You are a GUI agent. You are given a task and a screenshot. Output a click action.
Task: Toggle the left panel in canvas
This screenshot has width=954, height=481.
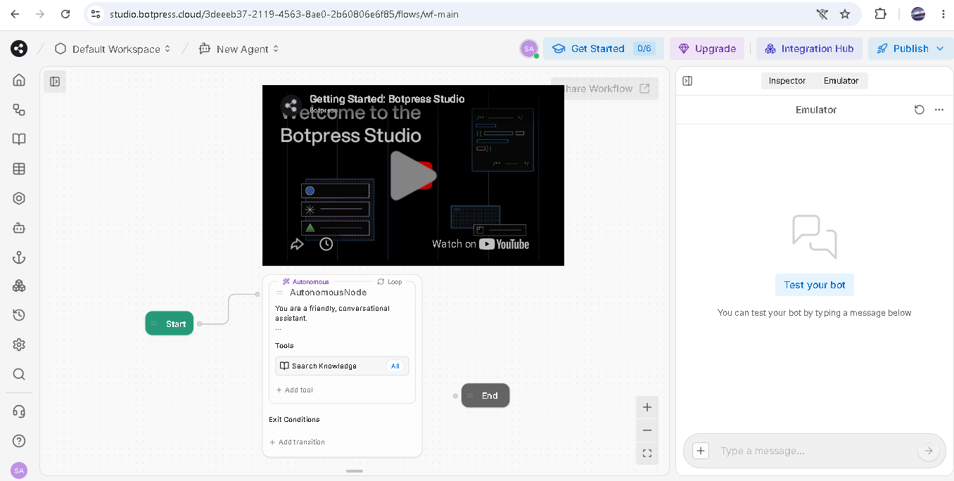coord(55,82)
